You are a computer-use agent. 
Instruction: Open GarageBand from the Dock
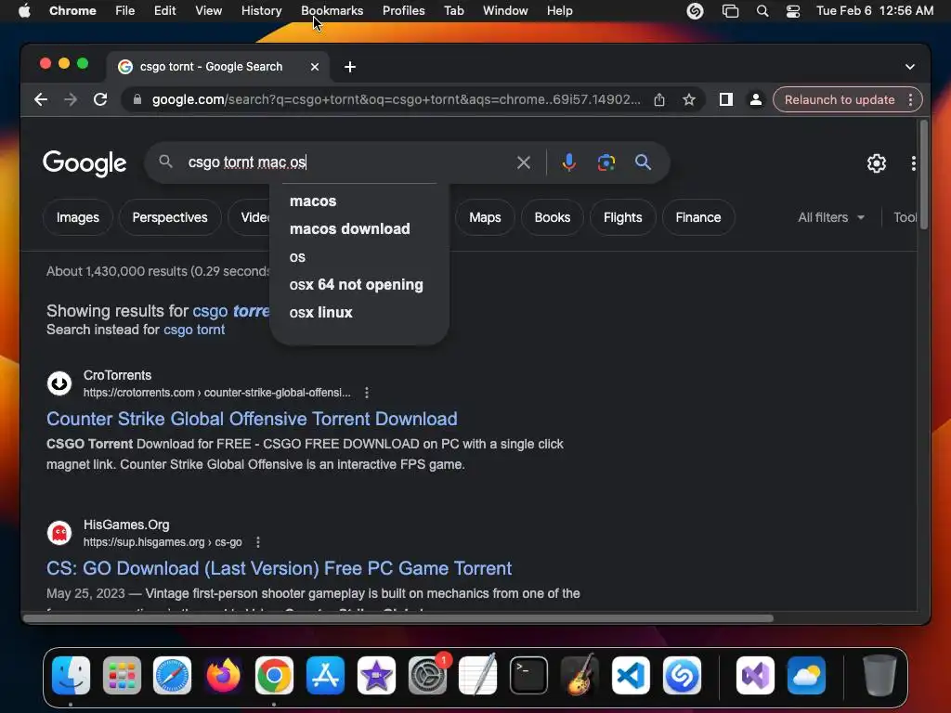580,675
